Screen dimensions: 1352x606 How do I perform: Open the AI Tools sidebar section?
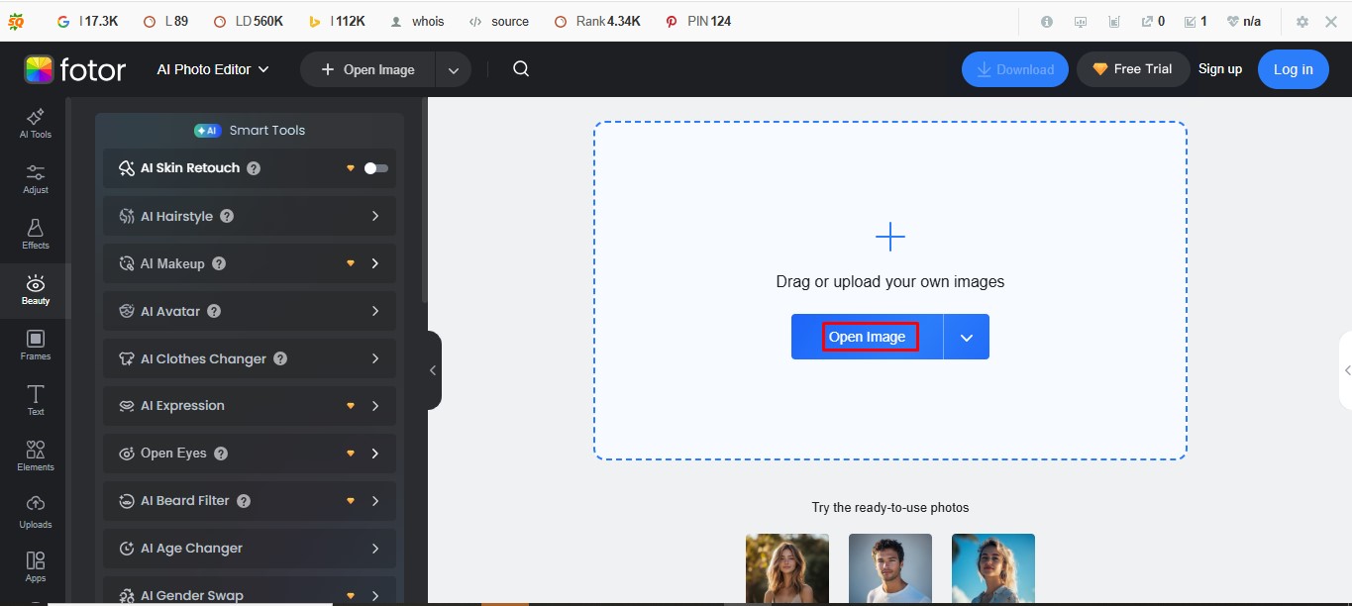35,123
